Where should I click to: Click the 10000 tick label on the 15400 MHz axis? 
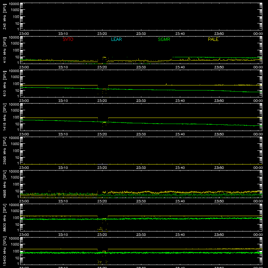pos(14,239)
